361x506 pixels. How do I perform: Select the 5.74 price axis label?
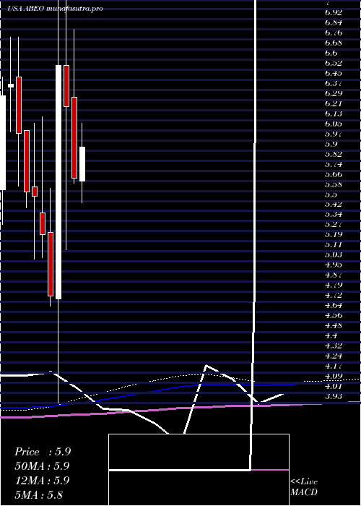[334, 164]
